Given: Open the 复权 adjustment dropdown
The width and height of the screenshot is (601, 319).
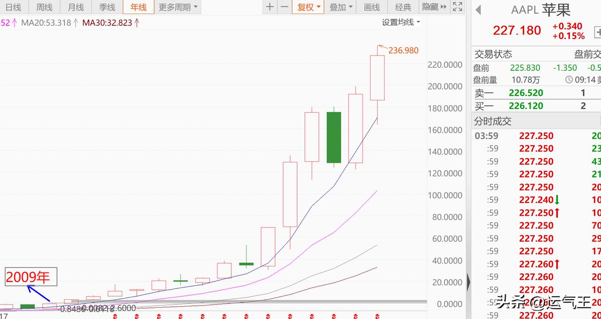Looking at the screenshot, I should point(308,7).
